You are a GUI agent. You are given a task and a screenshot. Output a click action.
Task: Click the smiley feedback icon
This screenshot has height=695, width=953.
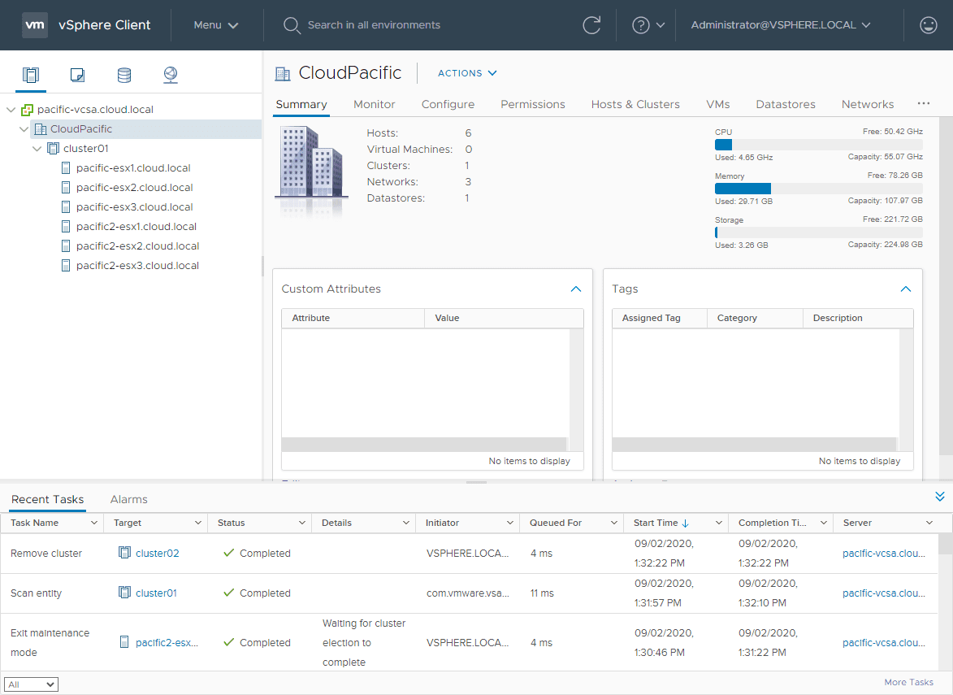click(928, 25)
